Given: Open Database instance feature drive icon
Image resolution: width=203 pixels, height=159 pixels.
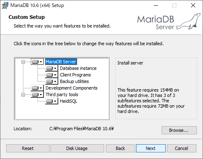Looking at the screenshot, I should tap(52, 68).
